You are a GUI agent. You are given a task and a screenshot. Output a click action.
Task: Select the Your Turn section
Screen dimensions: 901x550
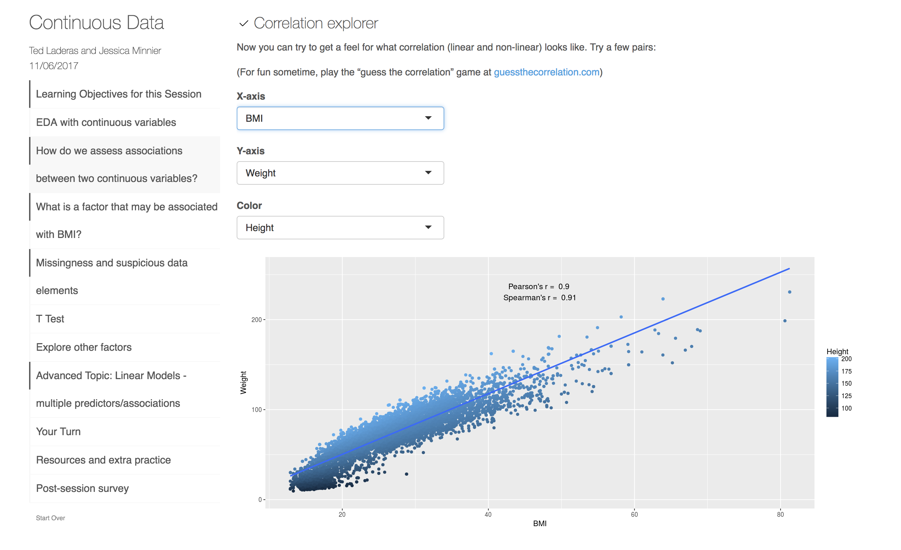[125, 432]
